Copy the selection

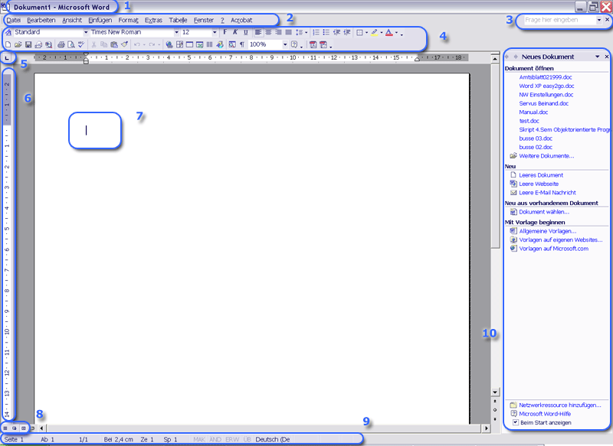click(x=104, y=44)
